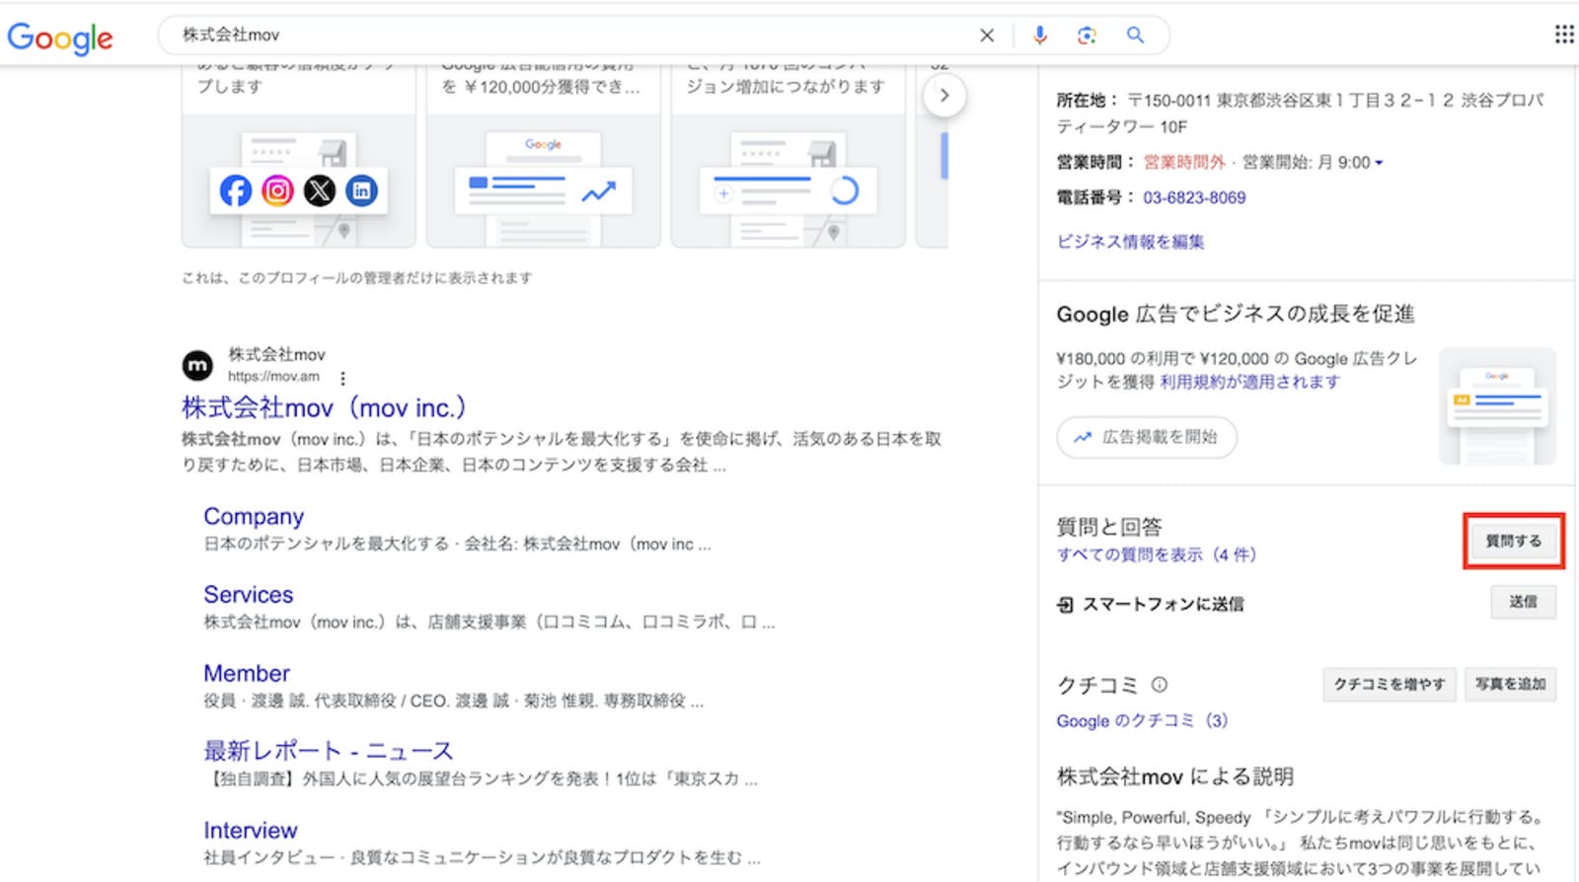Open 利用規約が適用されます terms link
The width and height of the screenshot is (1579, 882).
[x=1249, y=382]
